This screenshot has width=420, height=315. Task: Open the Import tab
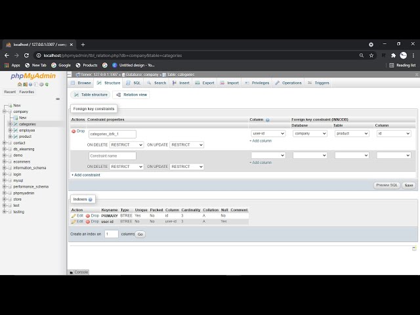tap(230, 83)
